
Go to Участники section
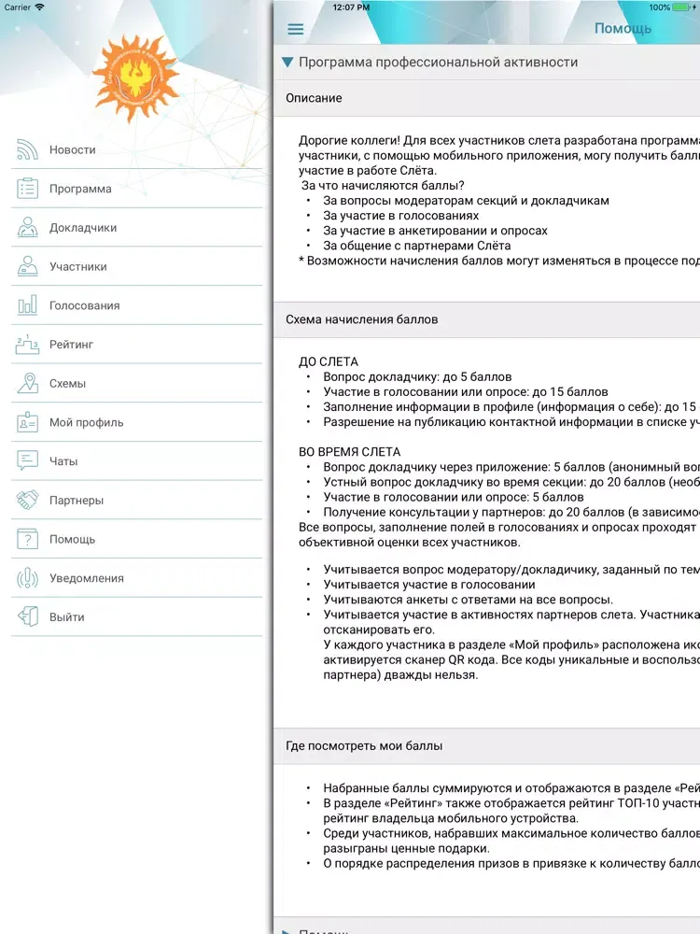click(137, 266)
